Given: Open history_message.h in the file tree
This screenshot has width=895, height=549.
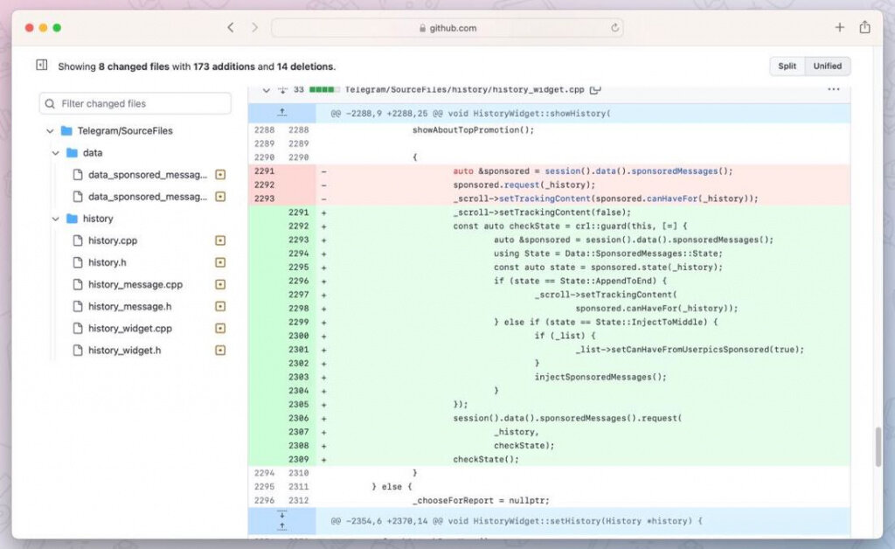Looking at the screenshot, I should coord(129,307).
